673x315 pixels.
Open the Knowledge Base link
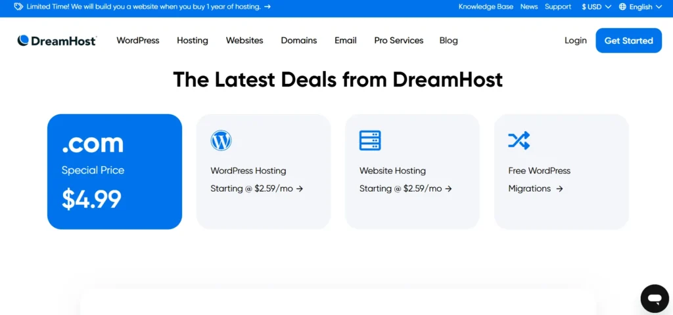point(485,7)
